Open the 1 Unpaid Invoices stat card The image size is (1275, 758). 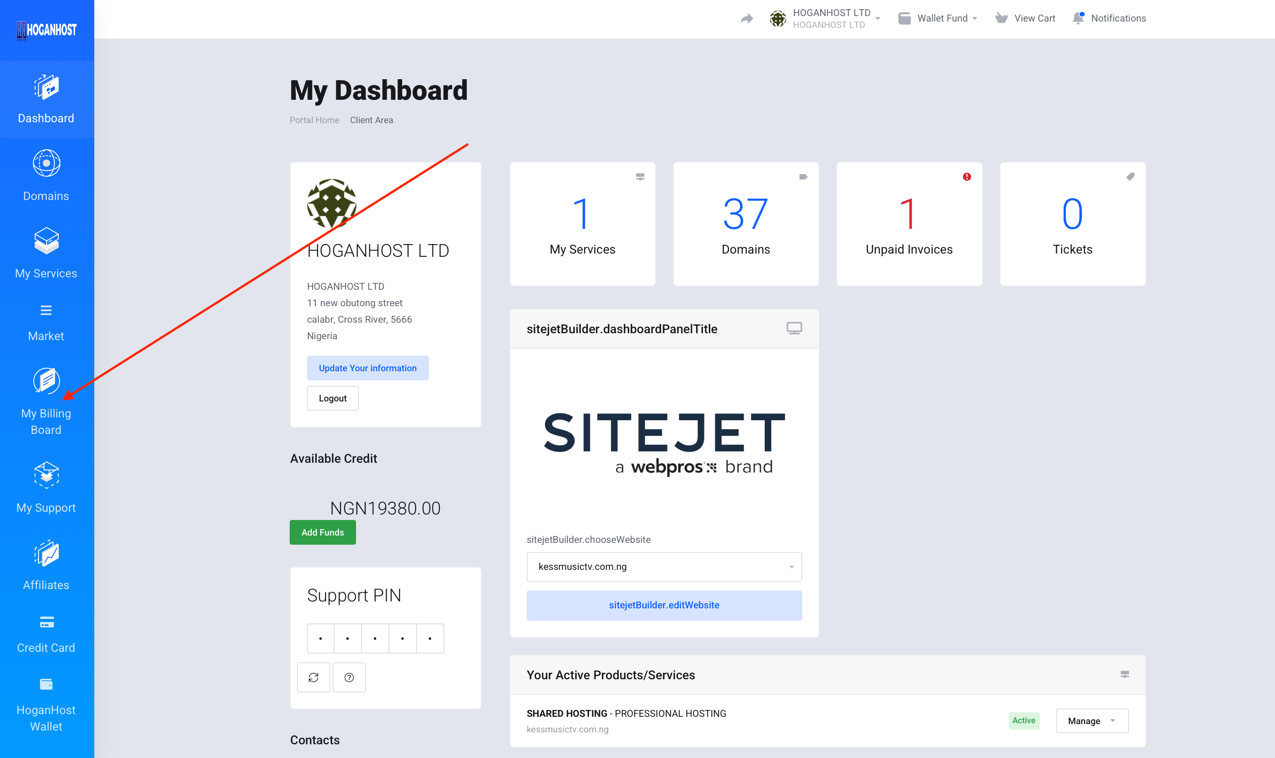pyautogui.click(x=909, y=224)
